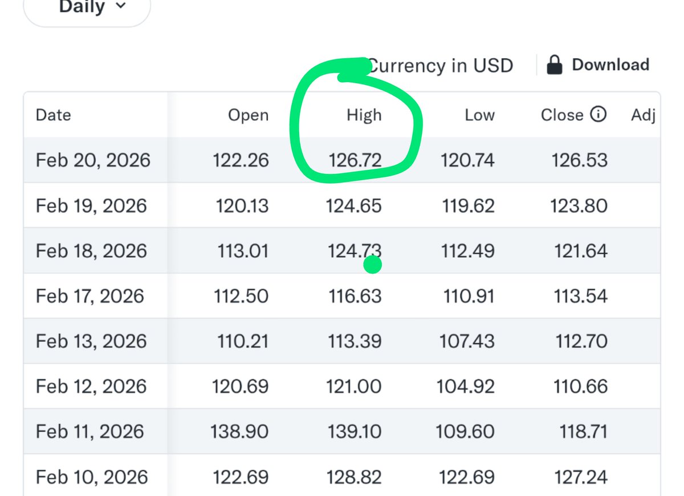
Task: Click the lock icon beside Download
Action: pos(555,65)
